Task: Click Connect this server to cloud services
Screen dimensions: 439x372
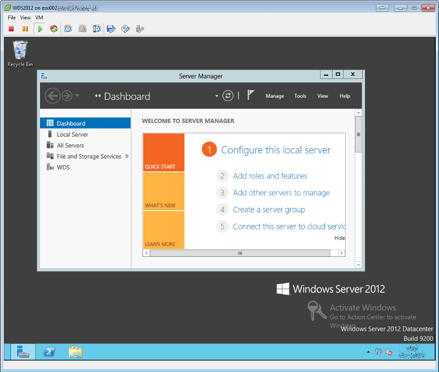Action: pos(289,227)
